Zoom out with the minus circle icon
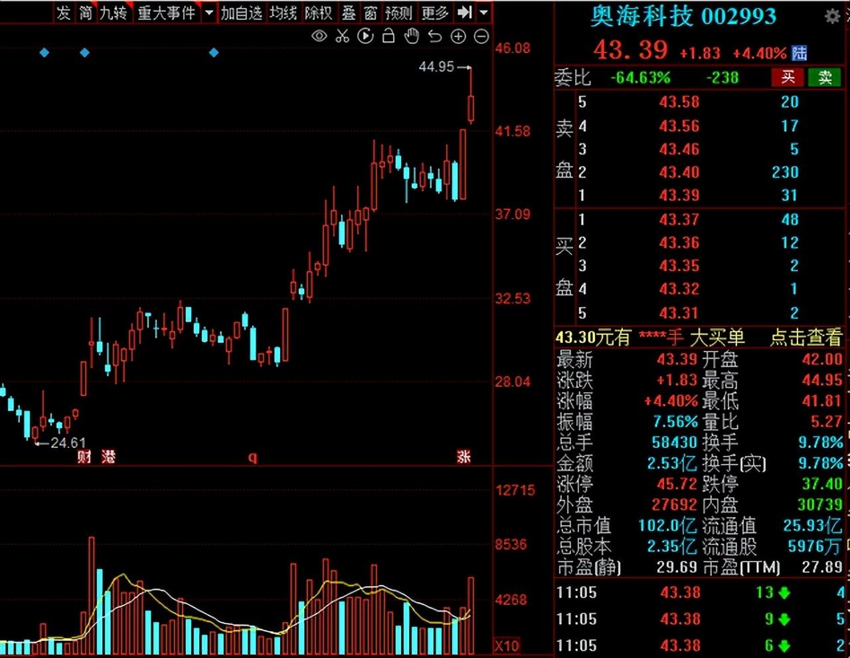 pyautogui.click(x=481, y=36)
